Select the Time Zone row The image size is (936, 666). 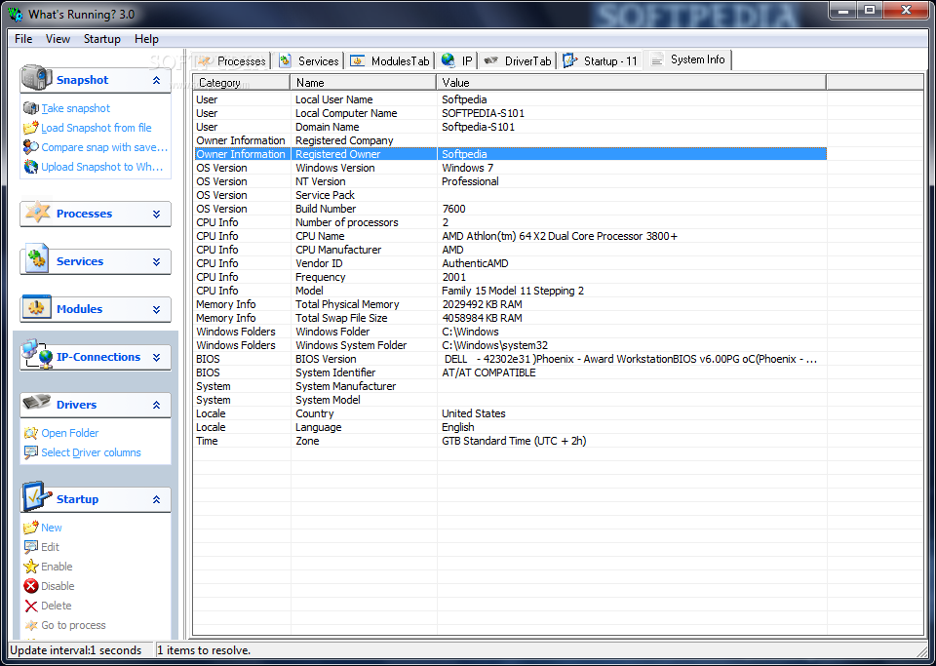pos(510,441)
